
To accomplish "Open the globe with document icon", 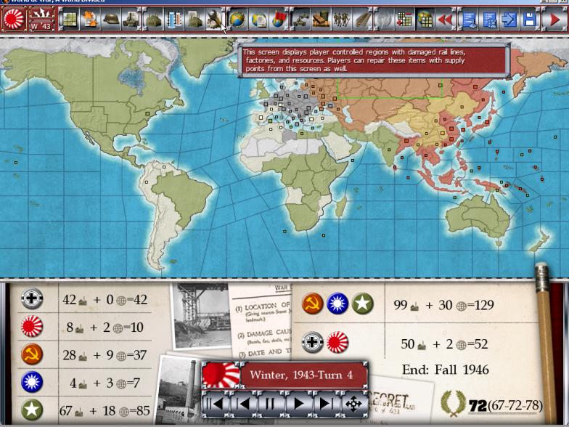I will coord(258,19).
